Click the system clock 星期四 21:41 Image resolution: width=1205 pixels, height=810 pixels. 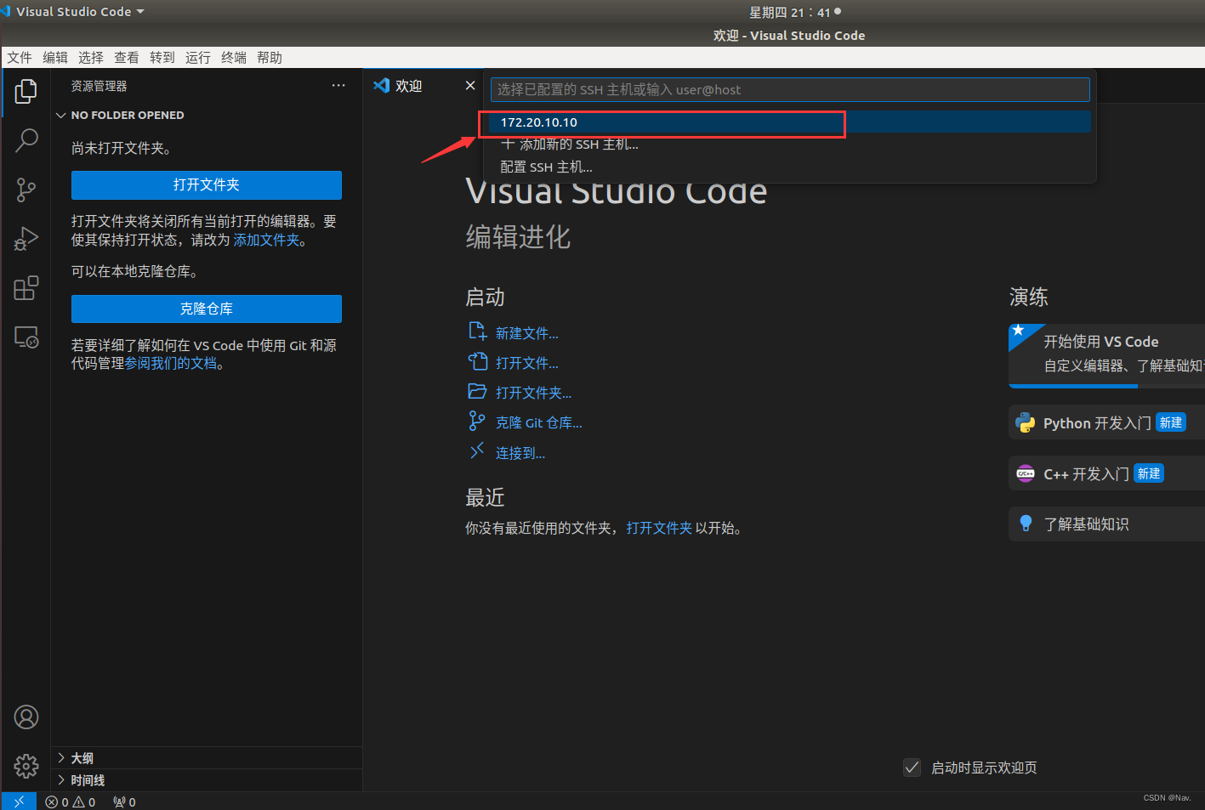coord(789,12)
